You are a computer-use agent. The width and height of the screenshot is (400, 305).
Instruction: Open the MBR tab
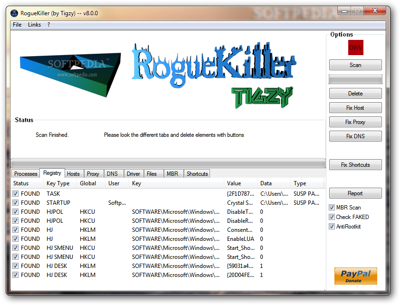pyautogui.click(x=172, y=174)
